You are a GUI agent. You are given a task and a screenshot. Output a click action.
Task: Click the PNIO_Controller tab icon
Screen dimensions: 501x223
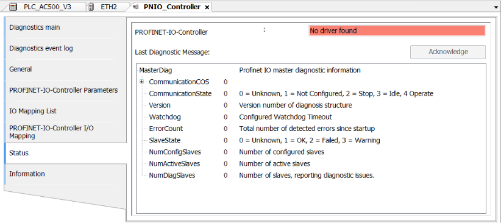coord(135,7)
